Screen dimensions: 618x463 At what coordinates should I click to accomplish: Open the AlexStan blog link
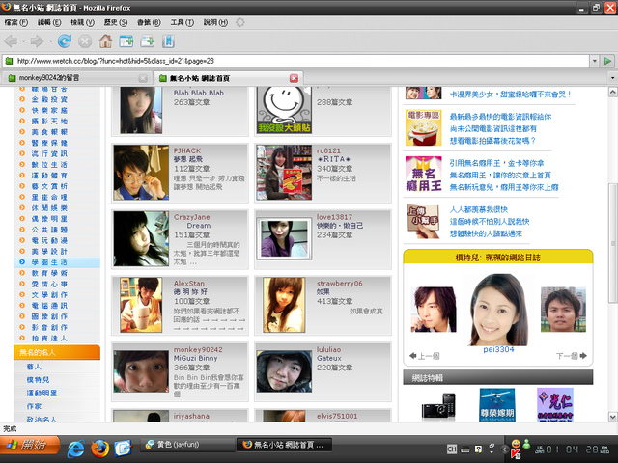tap(189, 283)
